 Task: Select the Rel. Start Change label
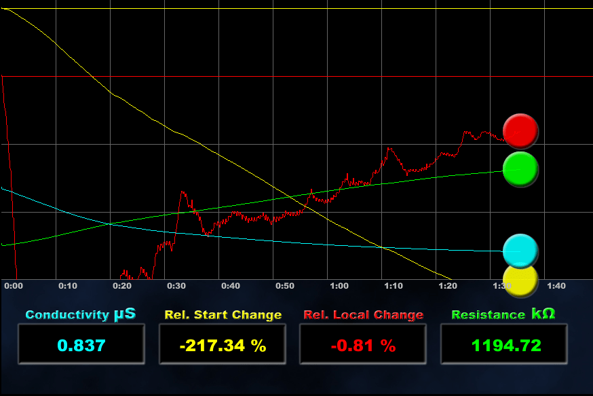pyautogui.click(x=223, y=315)
